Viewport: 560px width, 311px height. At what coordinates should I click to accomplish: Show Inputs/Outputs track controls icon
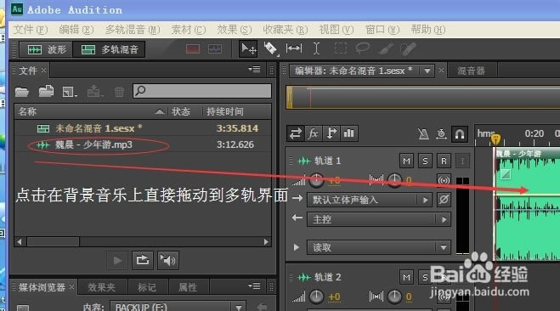pos(296,133)
